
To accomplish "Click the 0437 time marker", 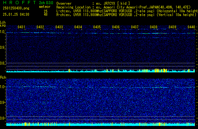I will coord(135,27).
